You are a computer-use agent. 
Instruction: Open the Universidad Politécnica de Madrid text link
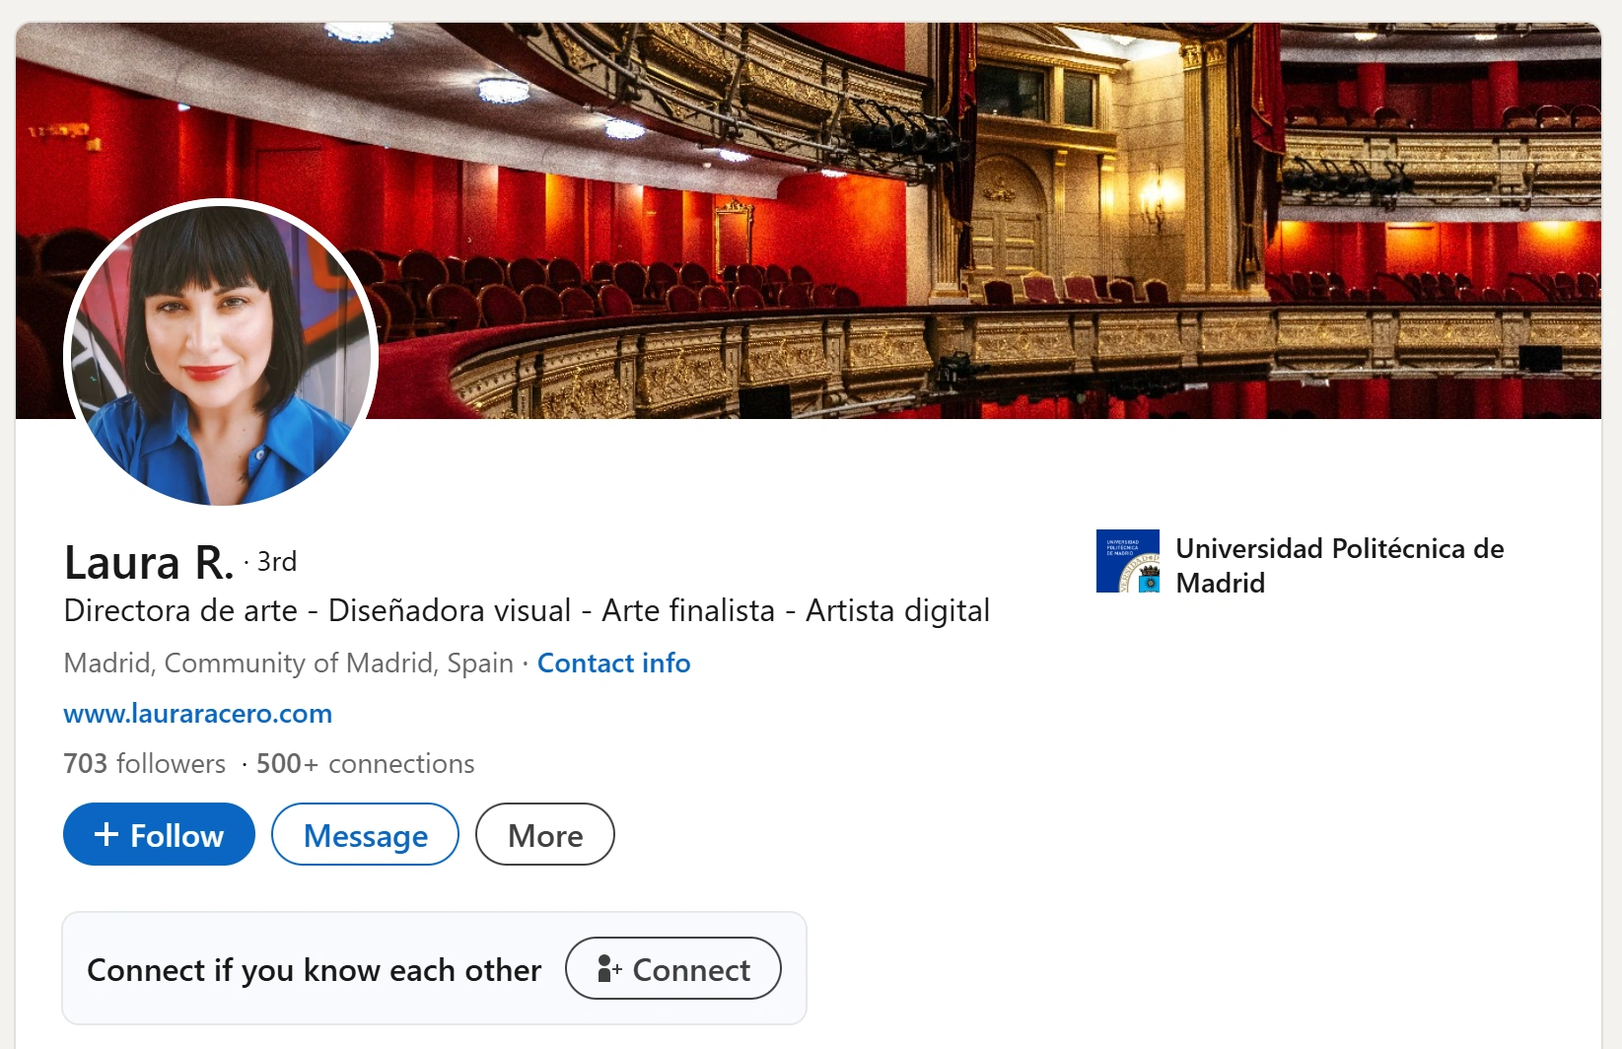1339,565
